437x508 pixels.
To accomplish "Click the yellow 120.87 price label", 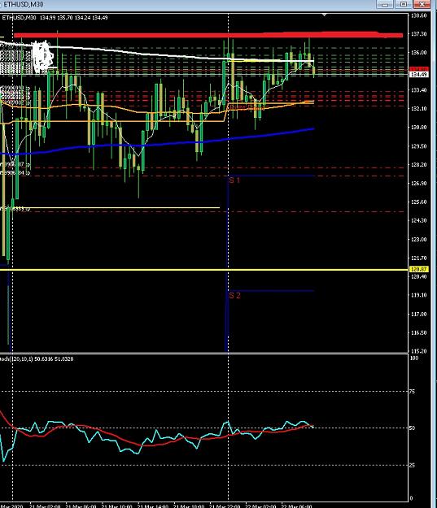I will 419,269.
